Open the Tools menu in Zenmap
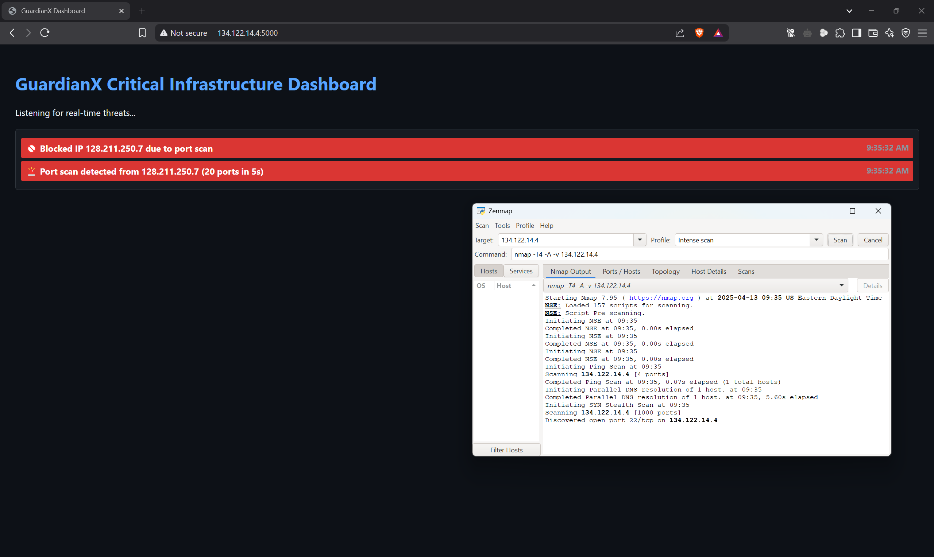Screen dimensions: 934x557 [x=502, y=226]
